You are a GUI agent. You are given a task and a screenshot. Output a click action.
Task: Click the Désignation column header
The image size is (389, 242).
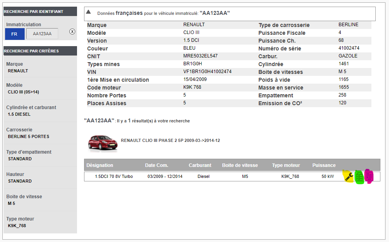100,165
